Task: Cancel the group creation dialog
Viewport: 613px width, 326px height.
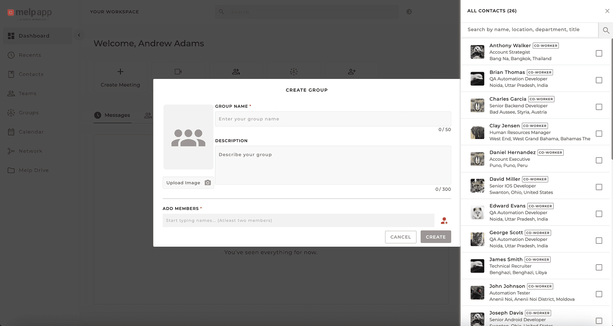Action: pyautogui.click(x=400, y=237)
